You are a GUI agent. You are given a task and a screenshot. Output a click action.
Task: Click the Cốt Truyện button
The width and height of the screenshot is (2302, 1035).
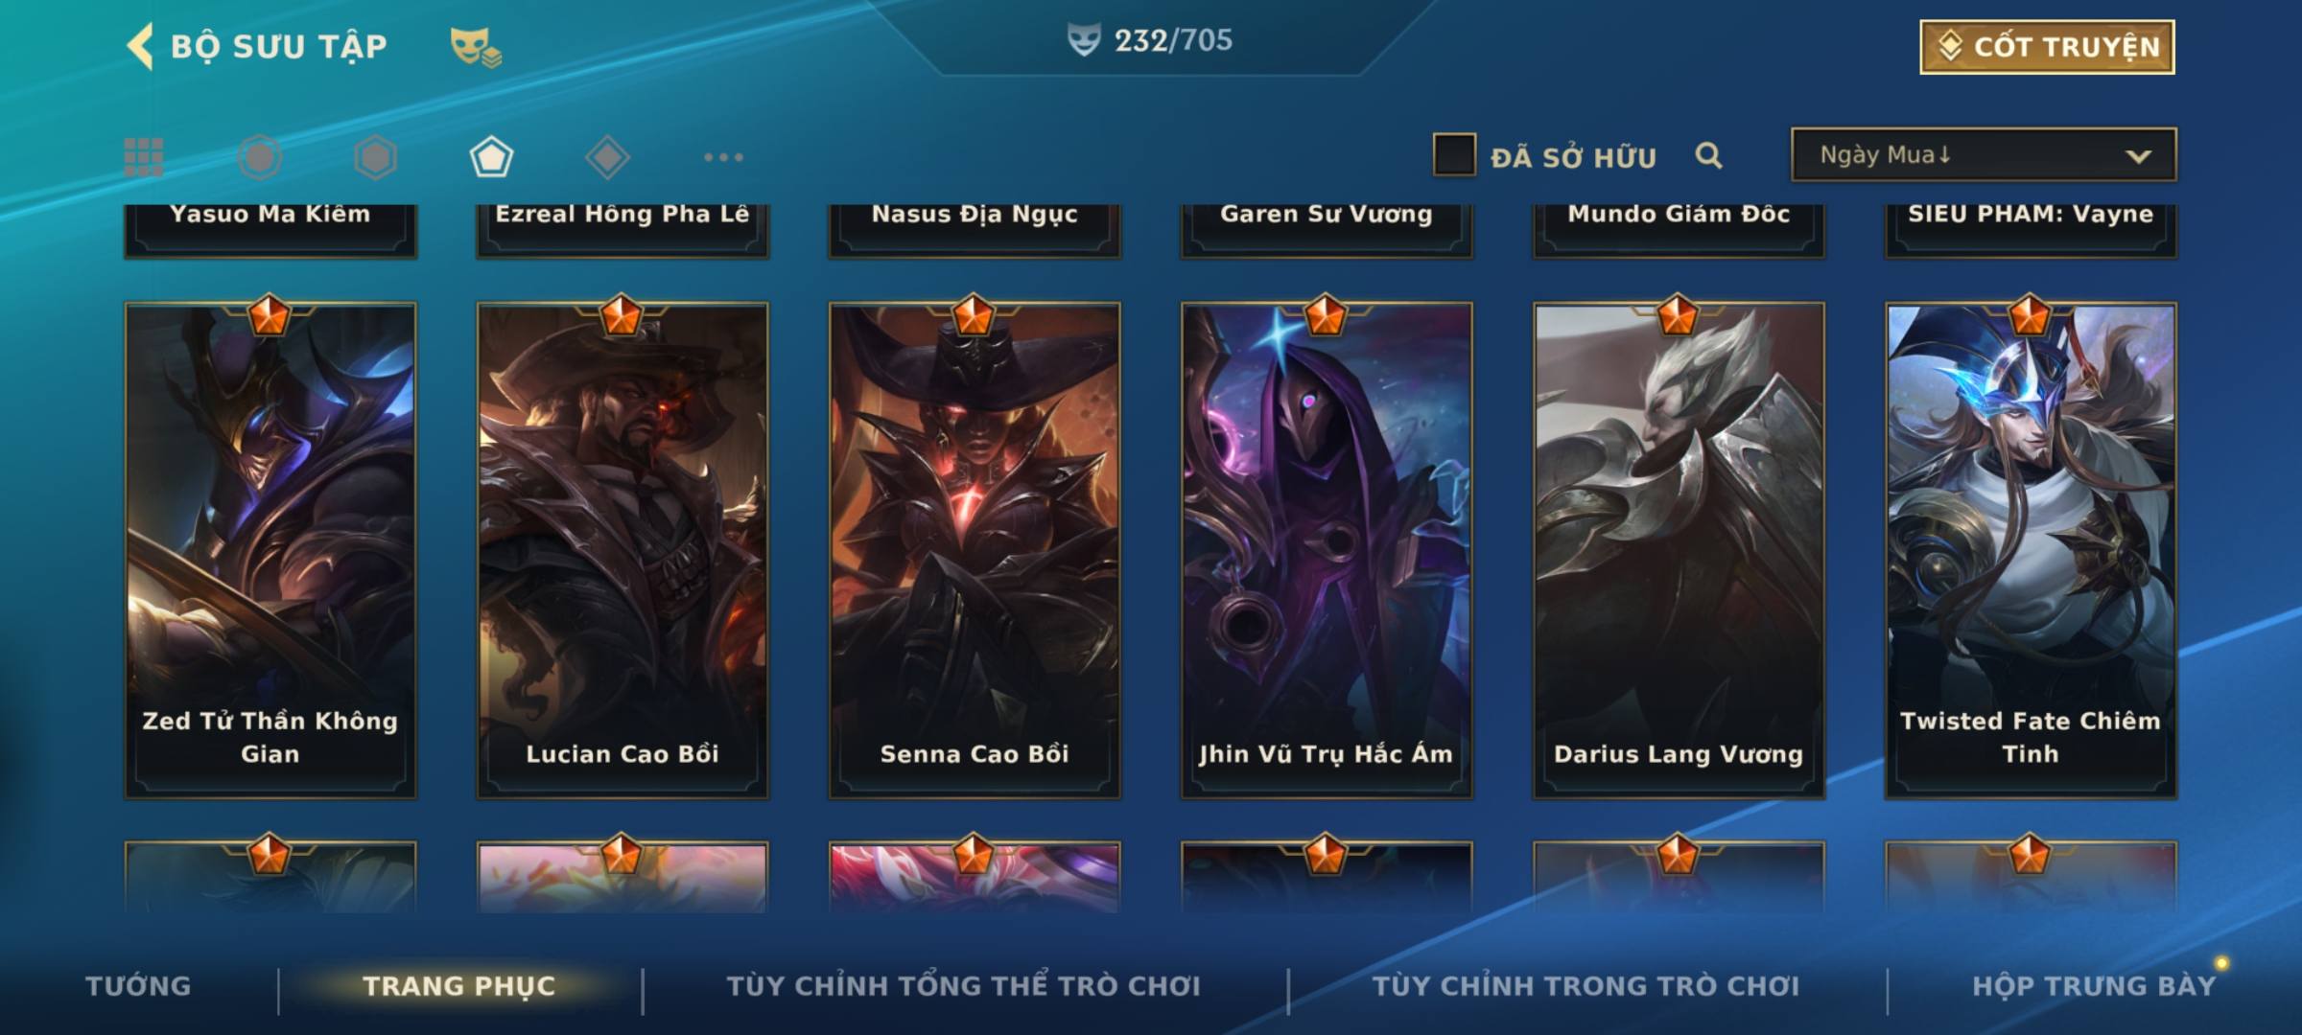tap(2047, 47)
